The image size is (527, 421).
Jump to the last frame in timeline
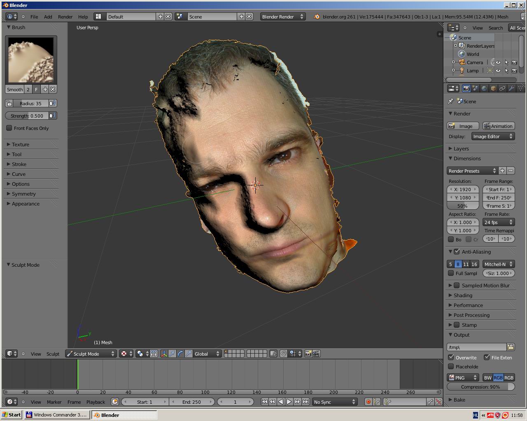point(306,402)
